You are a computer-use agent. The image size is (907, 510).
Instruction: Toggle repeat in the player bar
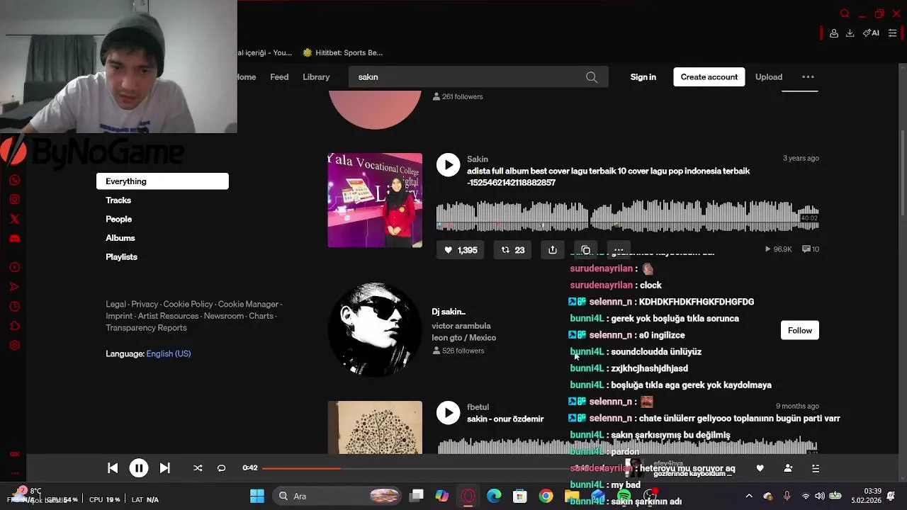click(221, 468)
